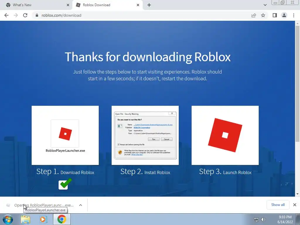The width and height of the screenshot is (300, 225).
Task: Select the Roblox Download tab
Action: (x=107, y=5)
